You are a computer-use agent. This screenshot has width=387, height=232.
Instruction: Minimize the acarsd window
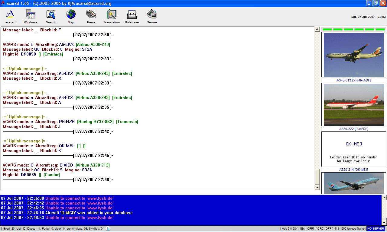(x=369, y=3)
